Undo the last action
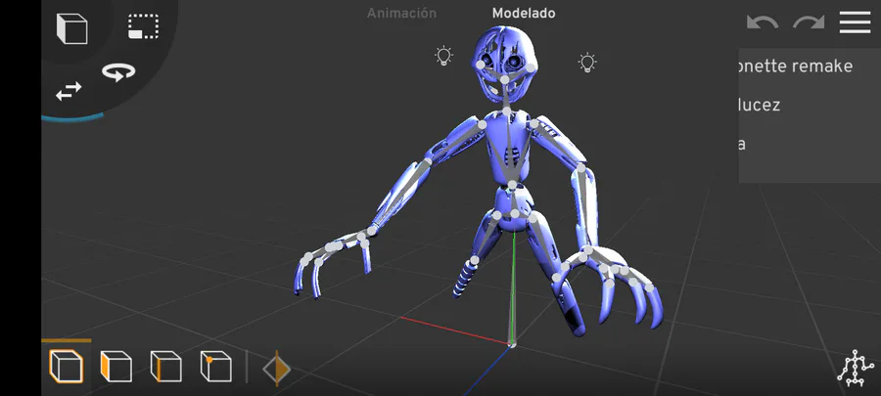The height and width of the screenshot is (396, 881). pos(763,22)
